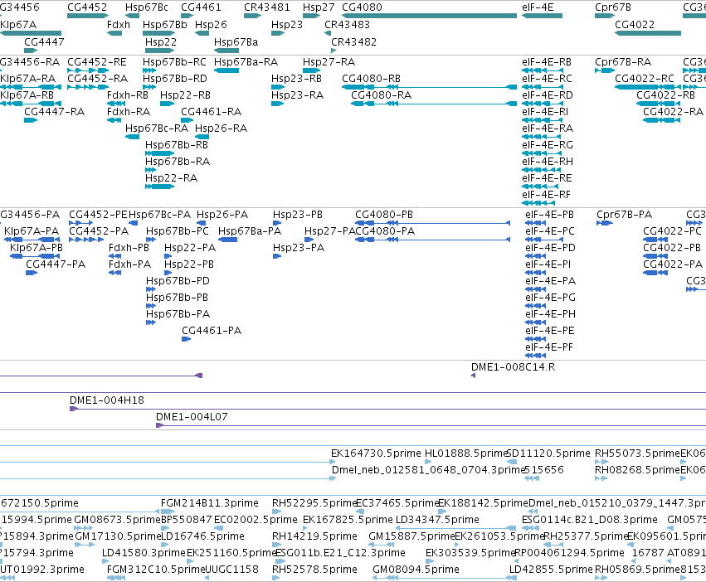
Task: Select protein Hsp67Bb-PD
Action: tap(178, 281)
